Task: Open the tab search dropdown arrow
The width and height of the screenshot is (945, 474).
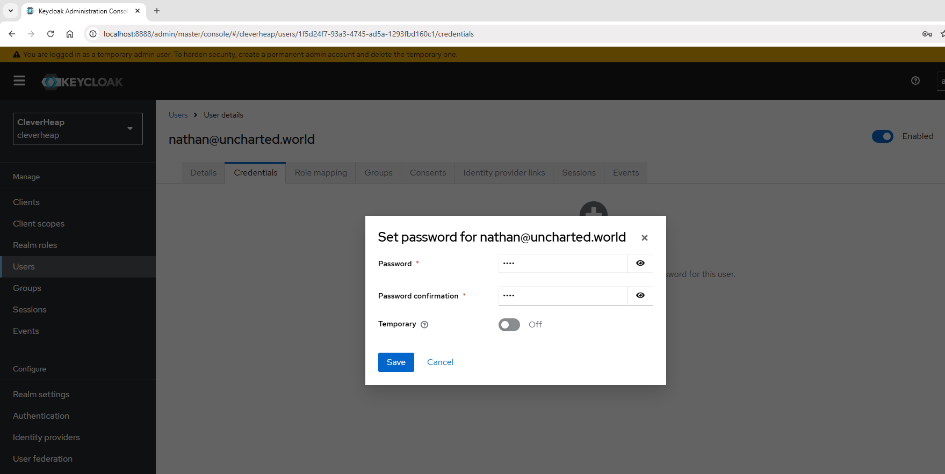Action: click(x=11, y=11)
